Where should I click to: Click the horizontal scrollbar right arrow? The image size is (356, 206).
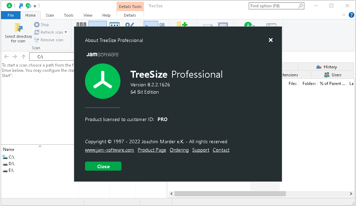pos(351,194)
